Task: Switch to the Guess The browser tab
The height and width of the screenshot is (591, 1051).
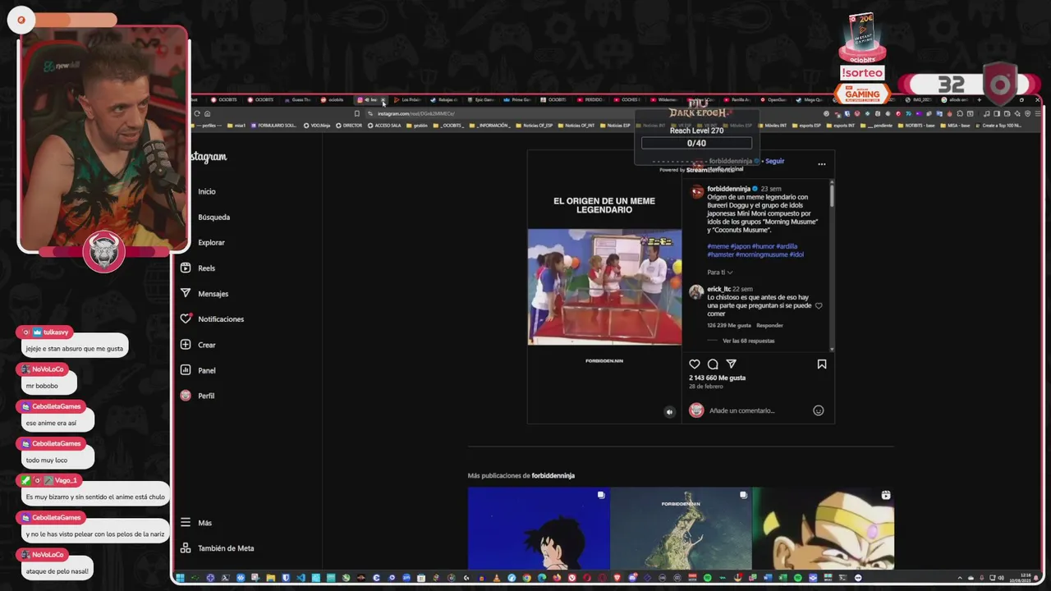Action: pos(297,100)
